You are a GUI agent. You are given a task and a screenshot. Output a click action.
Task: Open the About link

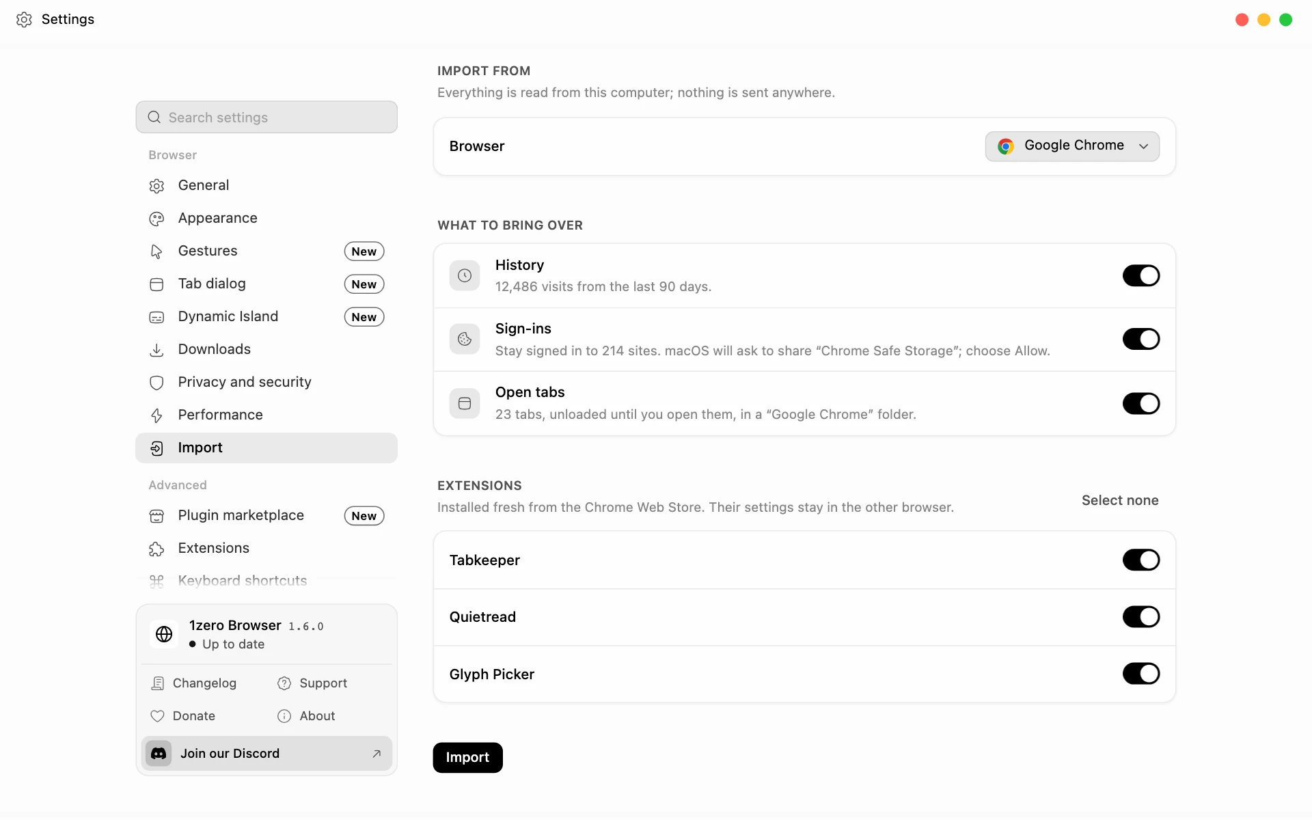(x=306, y=716)
